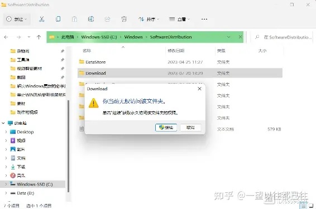
Task: Click the yellow warning icon in dialog
Action: [x=93, y=103]
